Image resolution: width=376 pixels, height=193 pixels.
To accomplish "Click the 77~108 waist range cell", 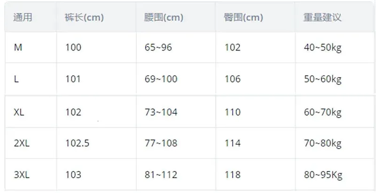I will point(161,143).
